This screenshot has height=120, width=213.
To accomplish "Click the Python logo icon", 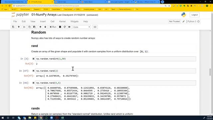I will (184, 15).
